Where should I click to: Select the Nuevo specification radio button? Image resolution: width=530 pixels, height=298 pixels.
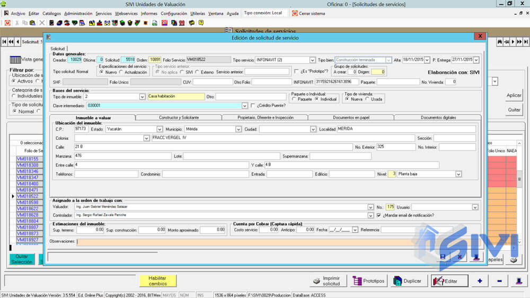[x=102, y=72]
